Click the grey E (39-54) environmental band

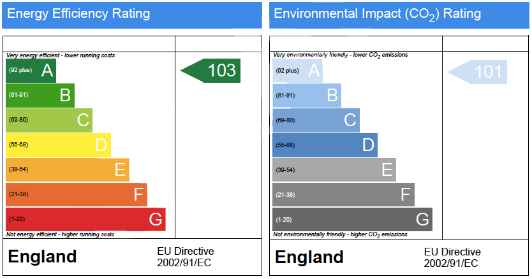click(334, 170)
